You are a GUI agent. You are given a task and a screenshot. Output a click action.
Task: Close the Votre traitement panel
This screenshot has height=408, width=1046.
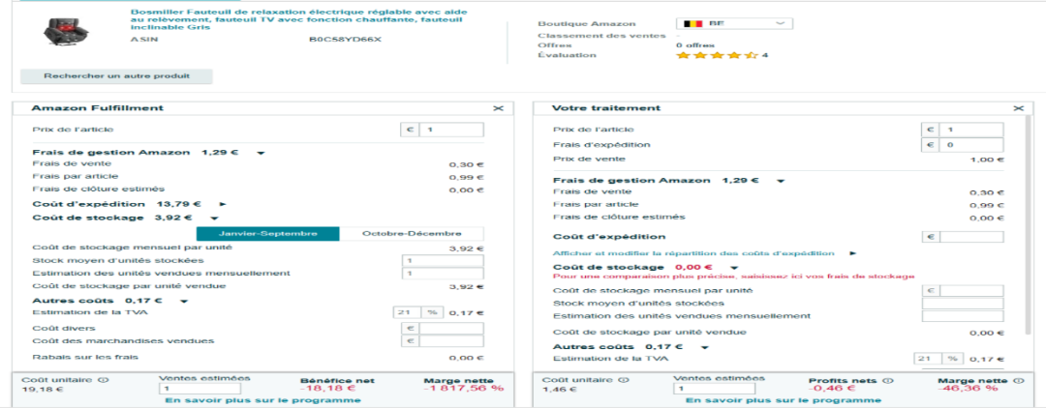point(1018,108)
